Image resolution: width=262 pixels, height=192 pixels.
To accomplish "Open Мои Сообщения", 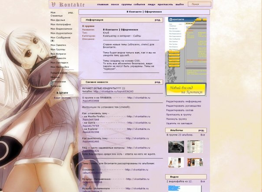I will pyautogui.click(x=60, y=39).
